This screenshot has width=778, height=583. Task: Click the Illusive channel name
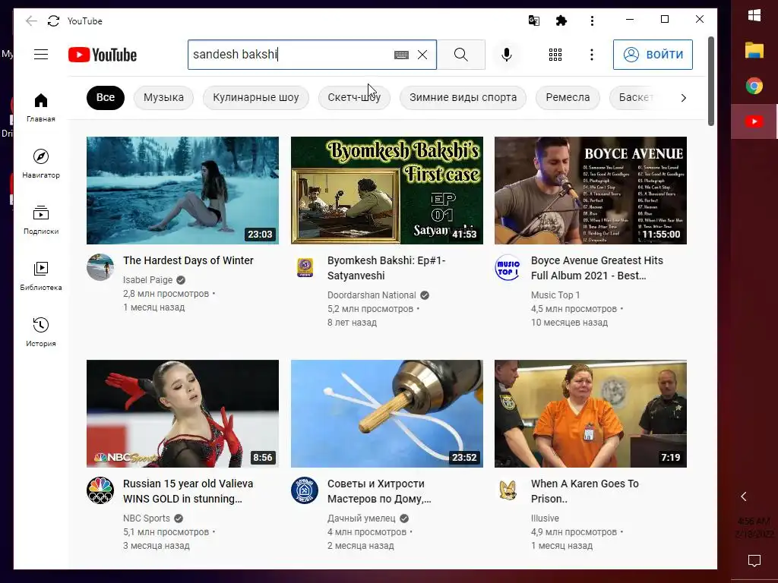(x=545, y=518)
